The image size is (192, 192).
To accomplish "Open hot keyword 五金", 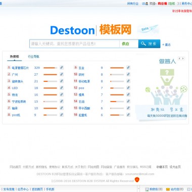I will [x=81, y=68].
